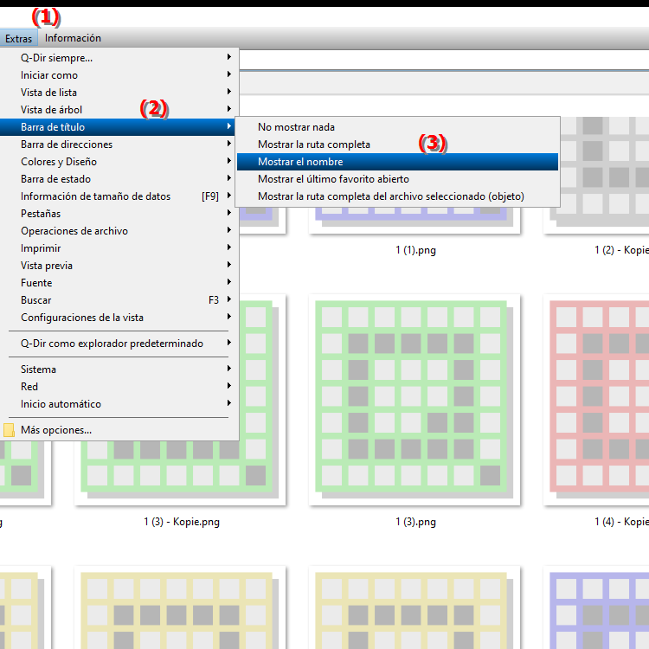Click the 1 (4) - Kopie file name
Screen dimensions: 649x649
[x=621, y=522]
